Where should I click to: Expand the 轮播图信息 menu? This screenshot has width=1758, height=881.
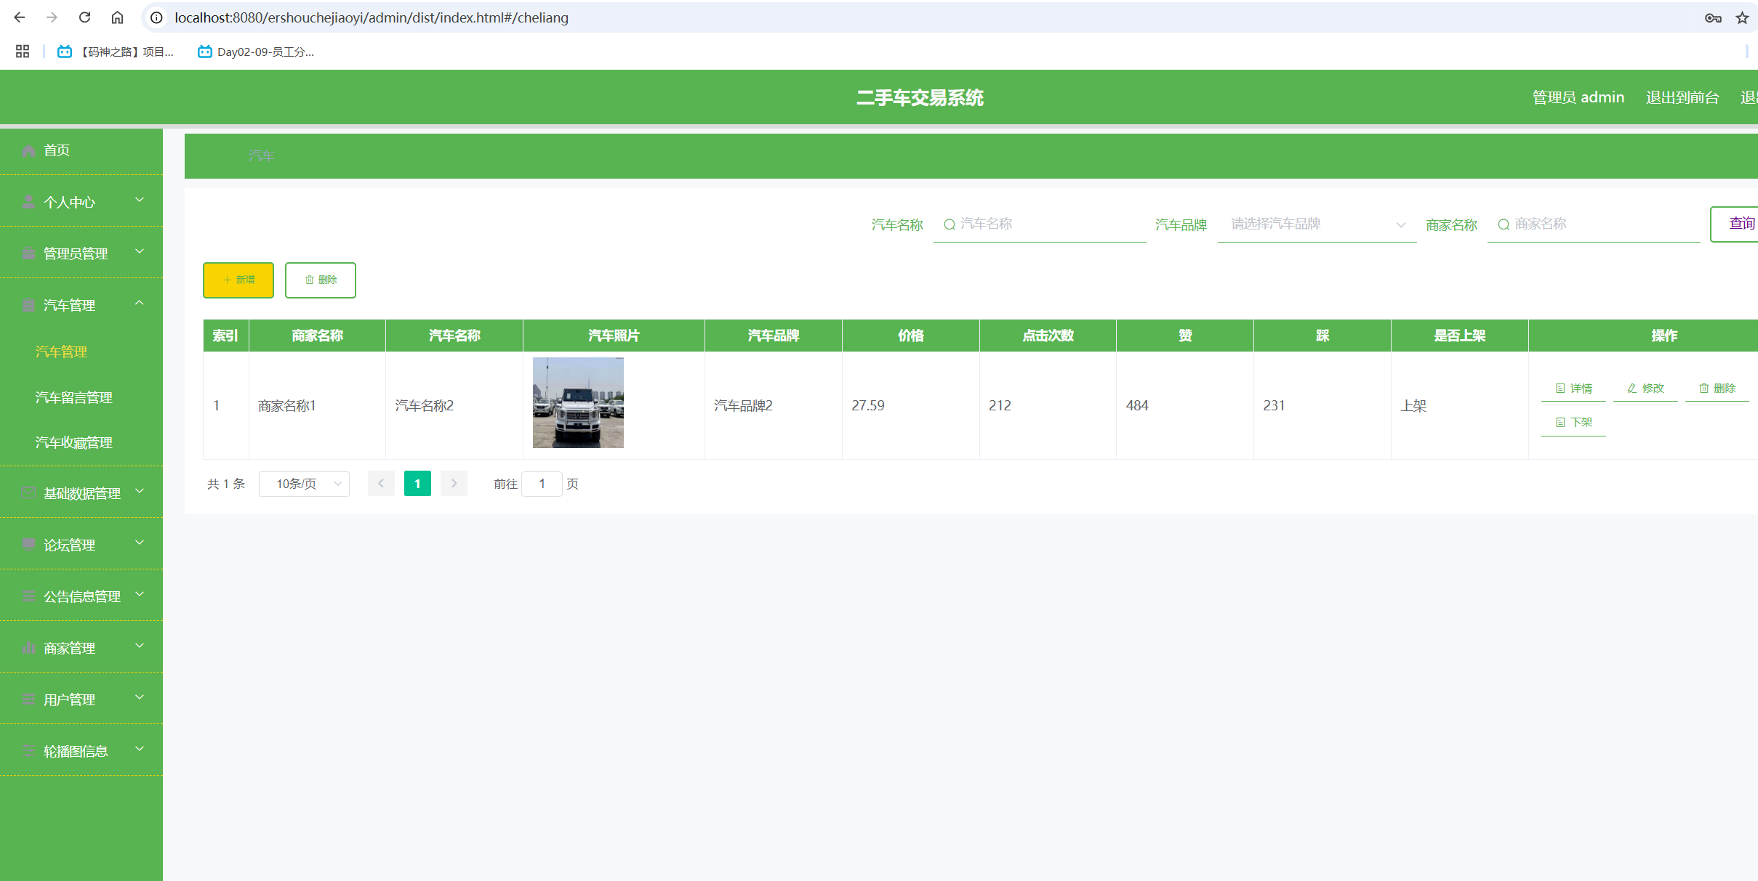coord(81,751)
